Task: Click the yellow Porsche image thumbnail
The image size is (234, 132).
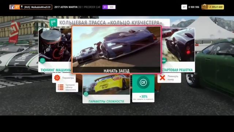Action: (x=106, y=85)
